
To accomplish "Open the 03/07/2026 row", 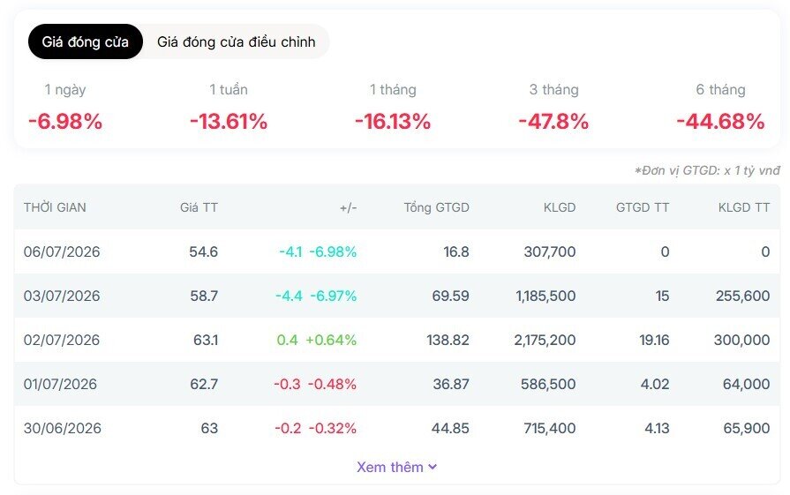I will tap(397, 296).
